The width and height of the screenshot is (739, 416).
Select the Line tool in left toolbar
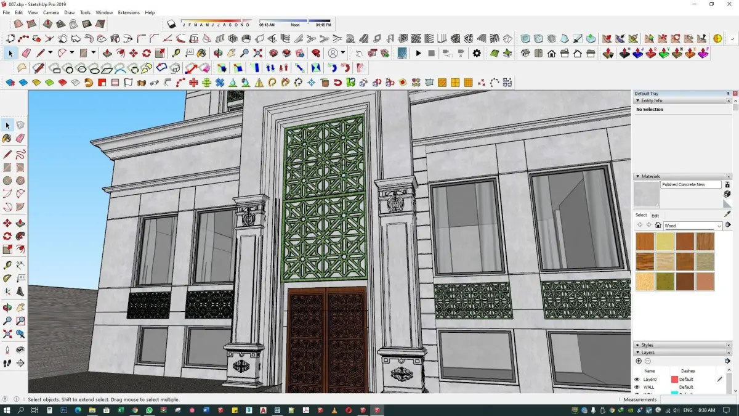(x=7, y=154)
